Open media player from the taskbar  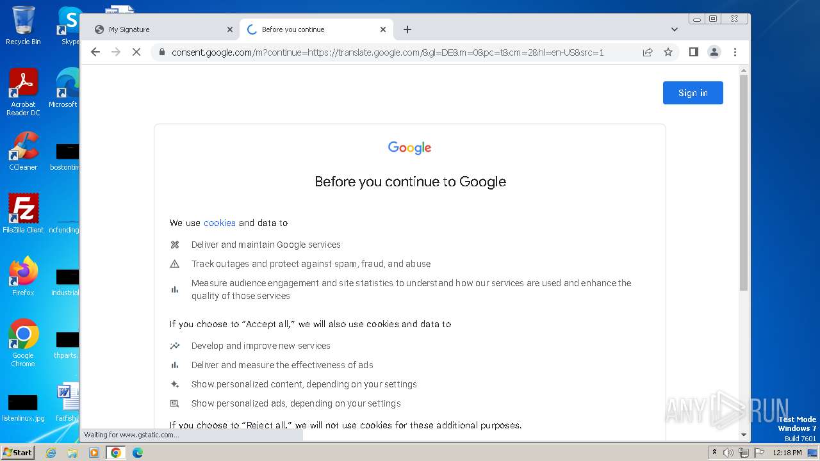pos(94,453)
